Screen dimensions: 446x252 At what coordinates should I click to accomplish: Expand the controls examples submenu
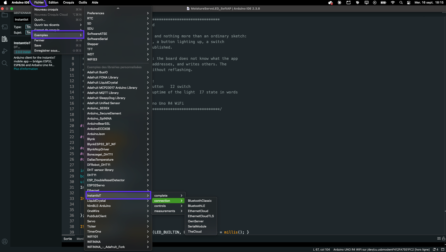[x=168, y=206]
